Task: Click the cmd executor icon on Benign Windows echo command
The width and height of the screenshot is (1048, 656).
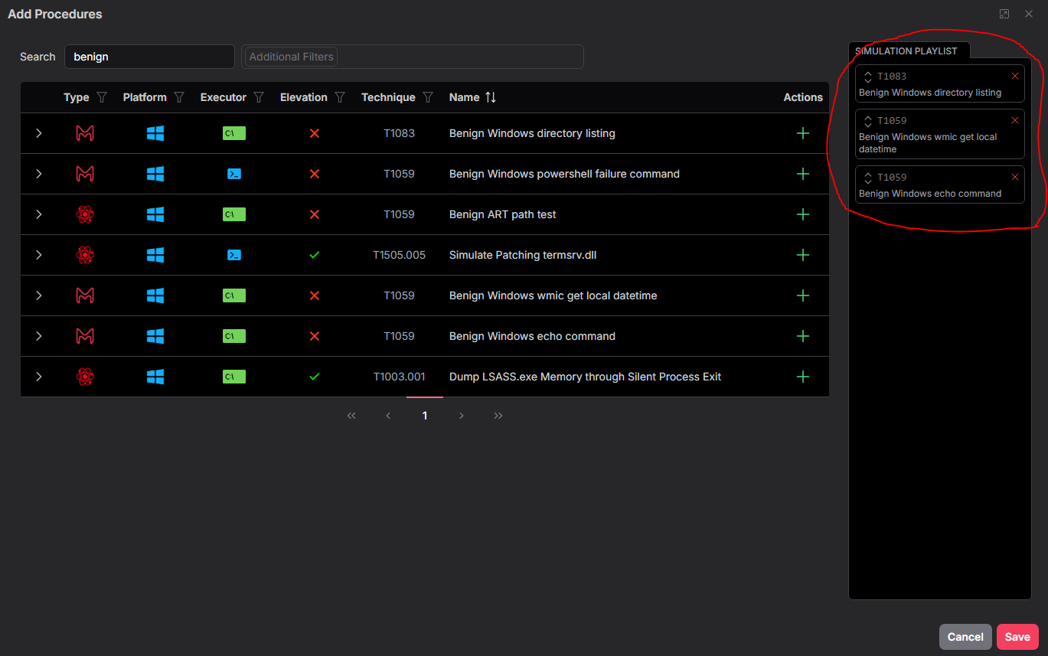Action: pos(233,336)
